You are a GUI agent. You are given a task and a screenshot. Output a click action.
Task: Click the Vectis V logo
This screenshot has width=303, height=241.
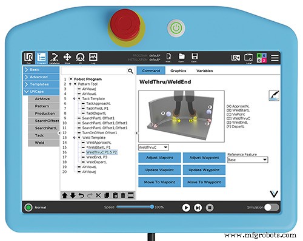pos(274,194)
